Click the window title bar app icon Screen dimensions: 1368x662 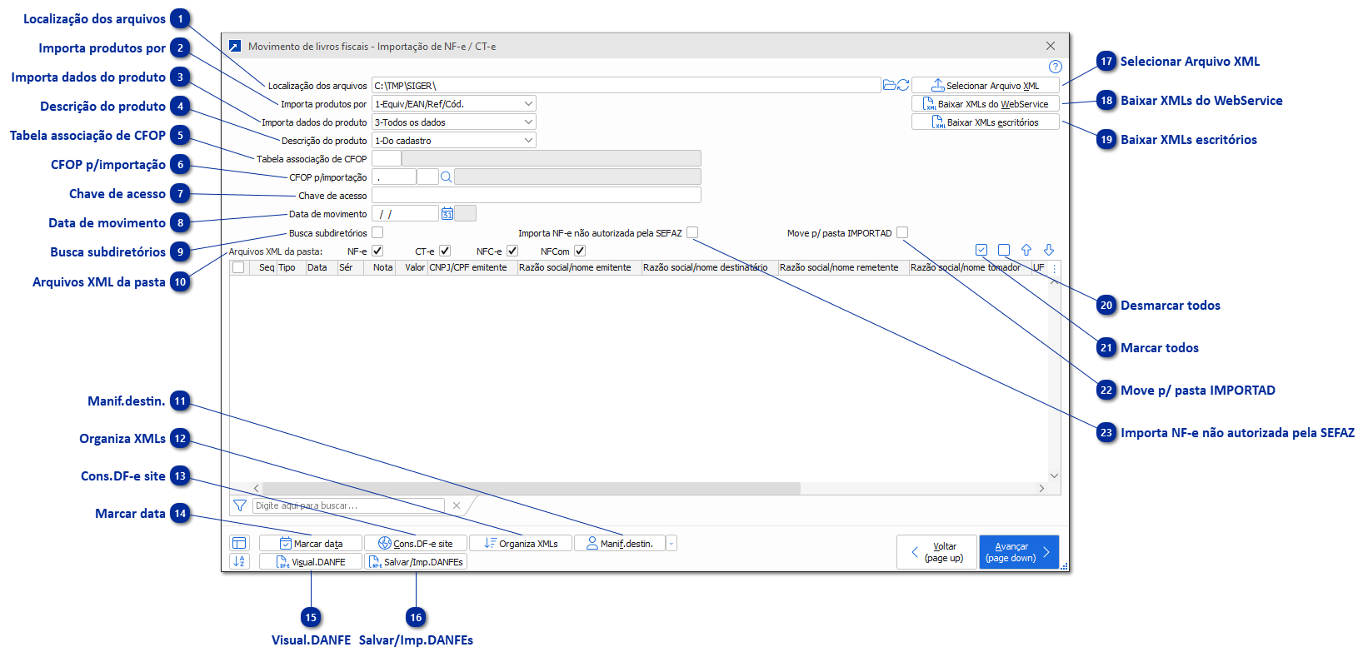coord(235,46)
